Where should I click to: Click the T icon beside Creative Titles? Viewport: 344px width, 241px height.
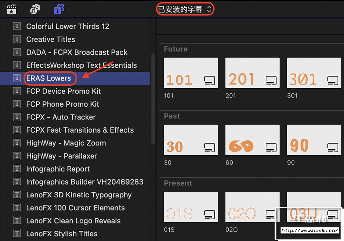pyautogui.click(x=17, y=39)
